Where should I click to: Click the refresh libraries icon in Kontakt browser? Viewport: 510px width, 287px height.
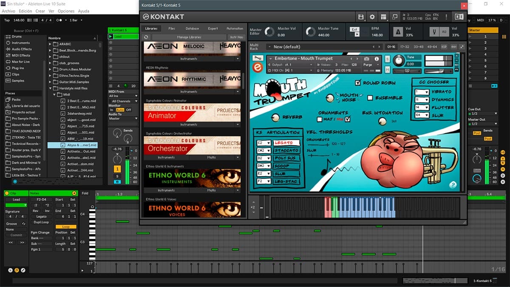pyautogui.click(x=147, y=37)
